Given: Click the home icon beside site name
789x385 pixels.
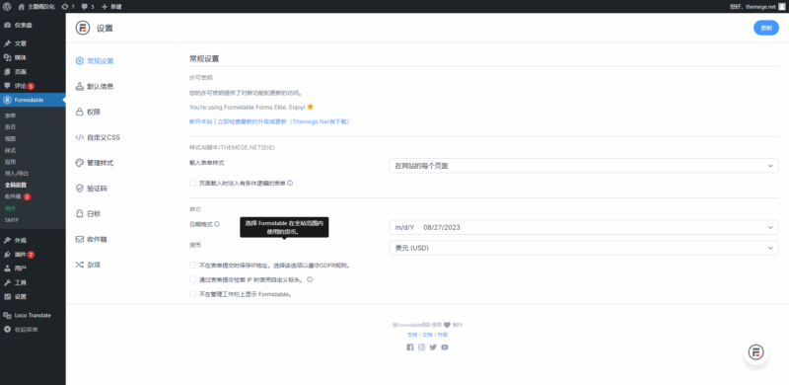Looking at the screenshot, I should (x=21, y=7).
